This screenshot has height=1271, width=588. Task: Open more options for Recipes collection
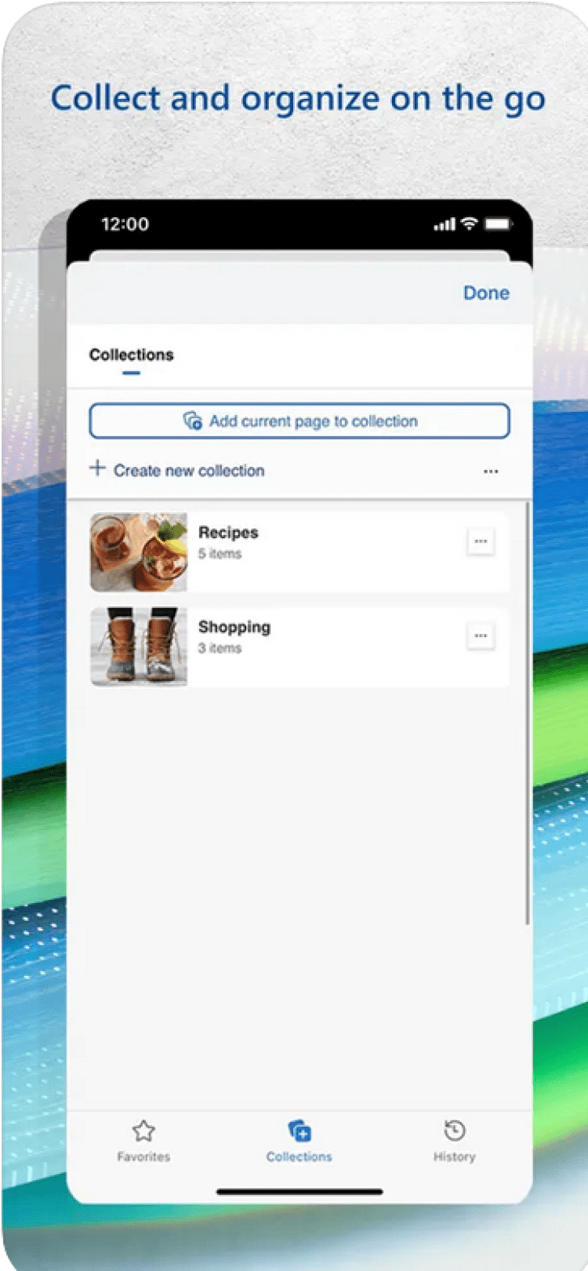481,541
